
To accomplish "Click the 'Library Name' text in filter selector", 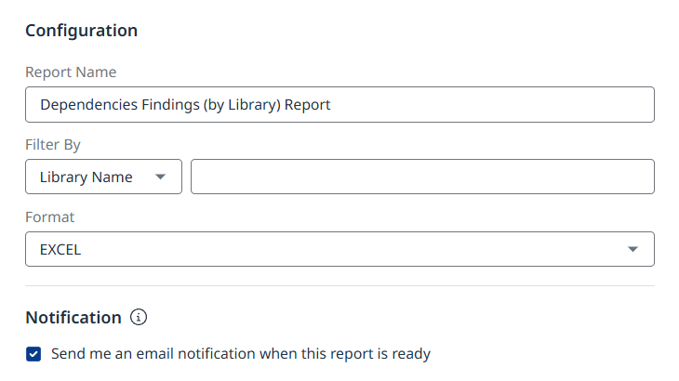I will click(86, 177).
